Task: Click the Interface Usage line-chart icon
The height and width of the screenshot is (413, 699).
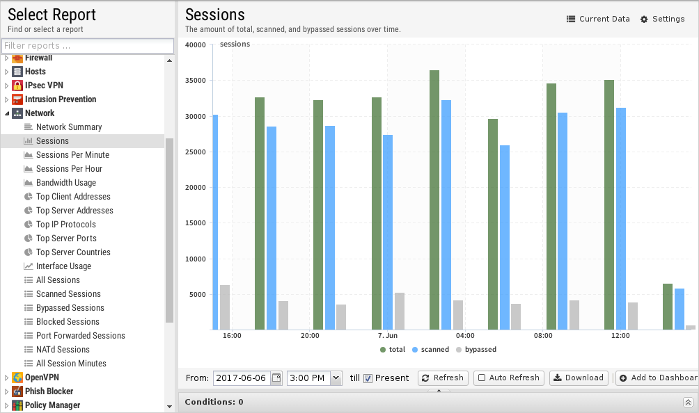Action: [x=28, y=266]
